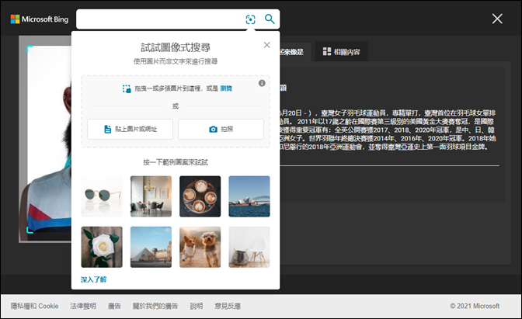The height and width of the screenshot is (319, 522).
Task: Select the white chair sample image
Action: [x=249, y=247]
